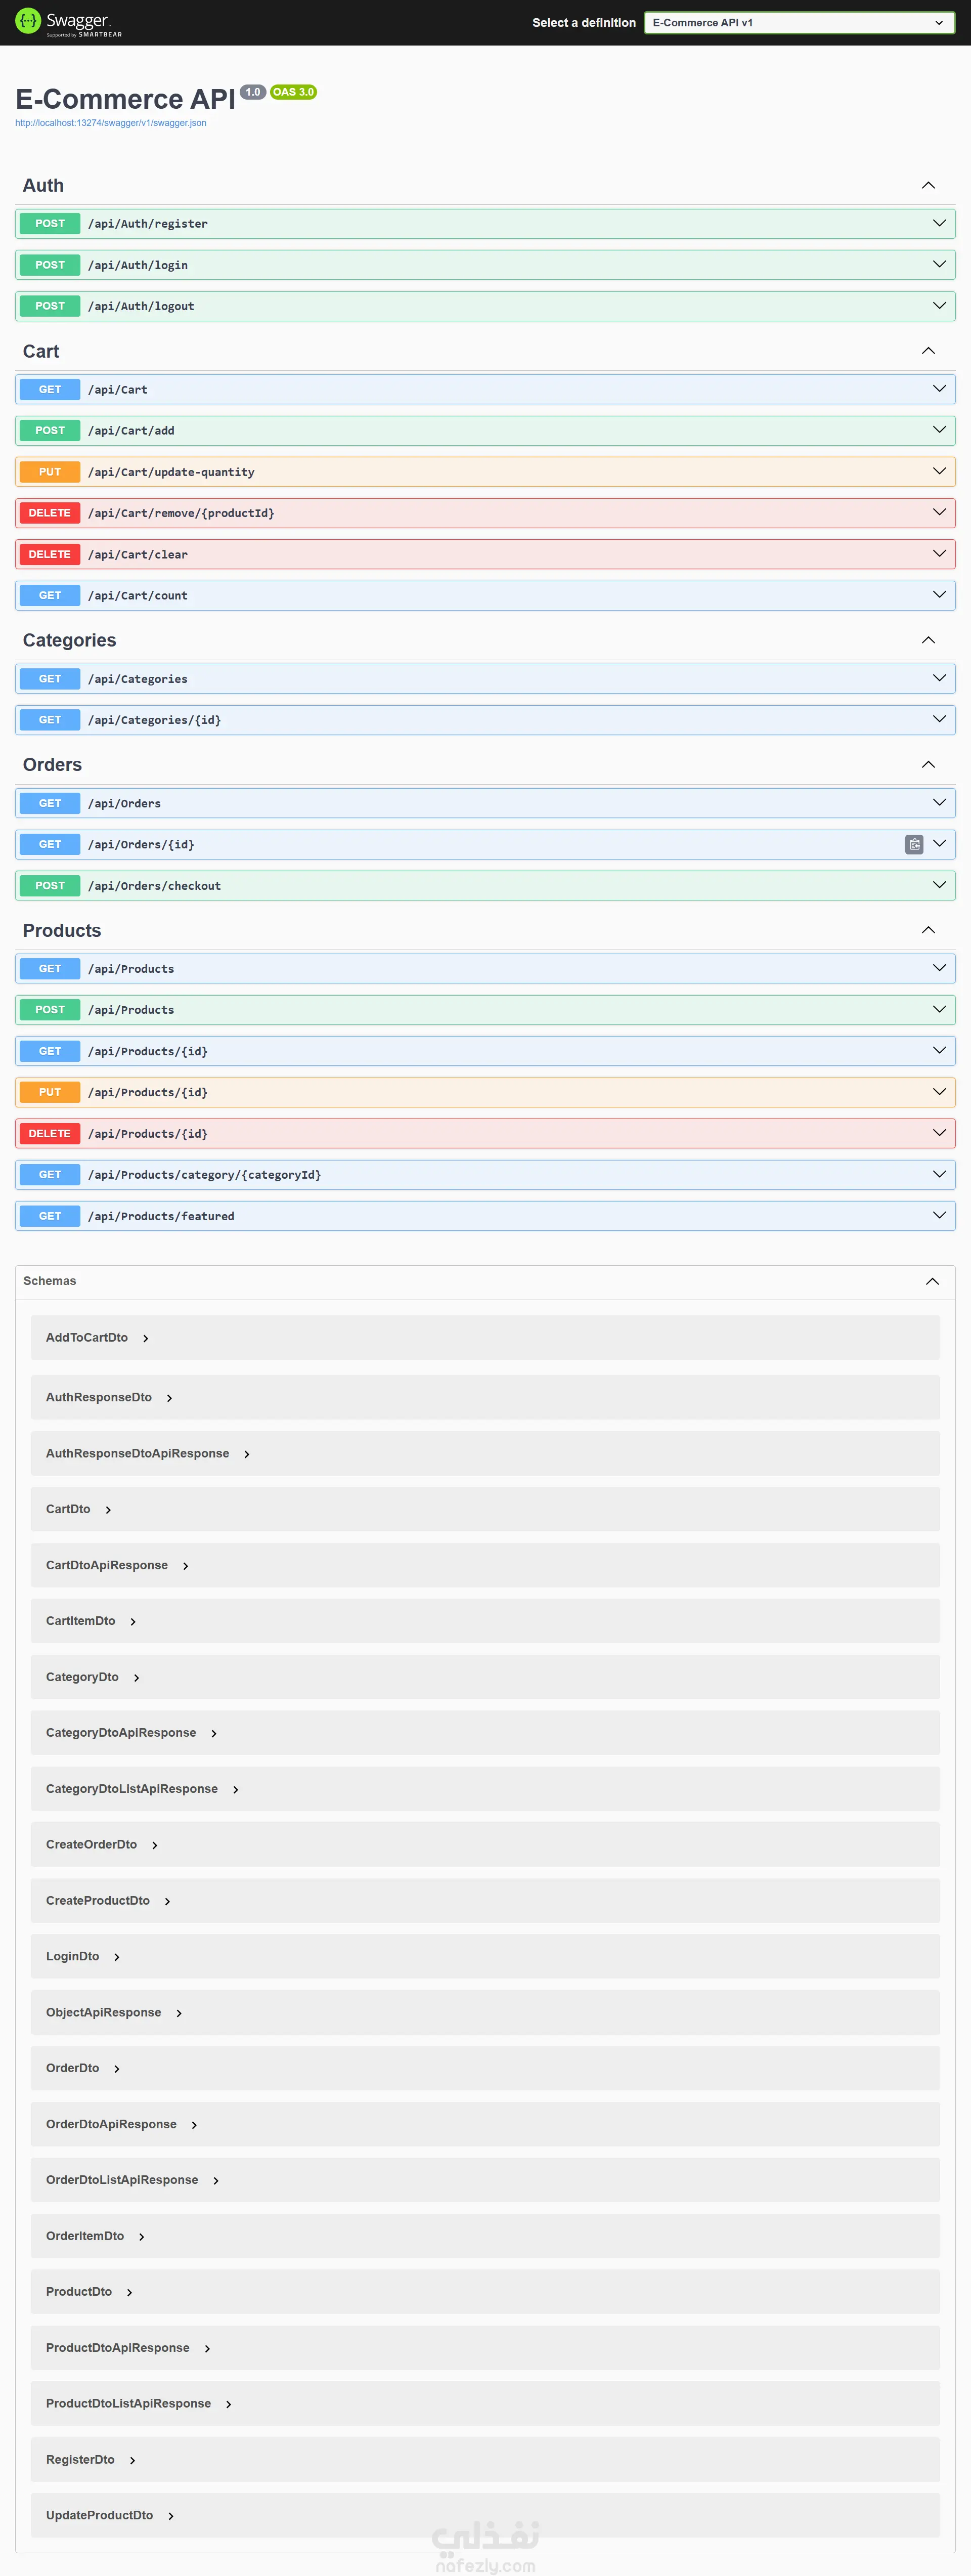The height and width of the screenshot is (2576, 971).
Task: Open the swagger.json URL link
Action: click(x=111, y=123)
